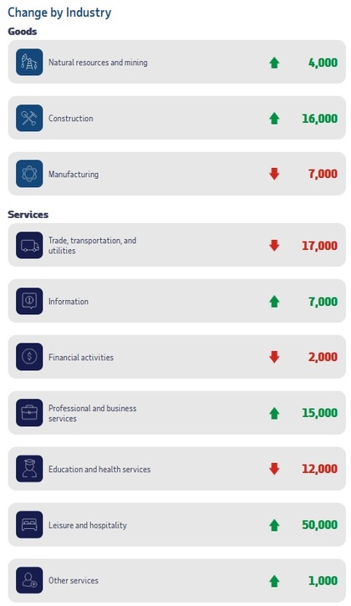The width and height of the screenshot is (351, 606).
Task: Click the Change by Industry heading
Action: click(59, 13)
